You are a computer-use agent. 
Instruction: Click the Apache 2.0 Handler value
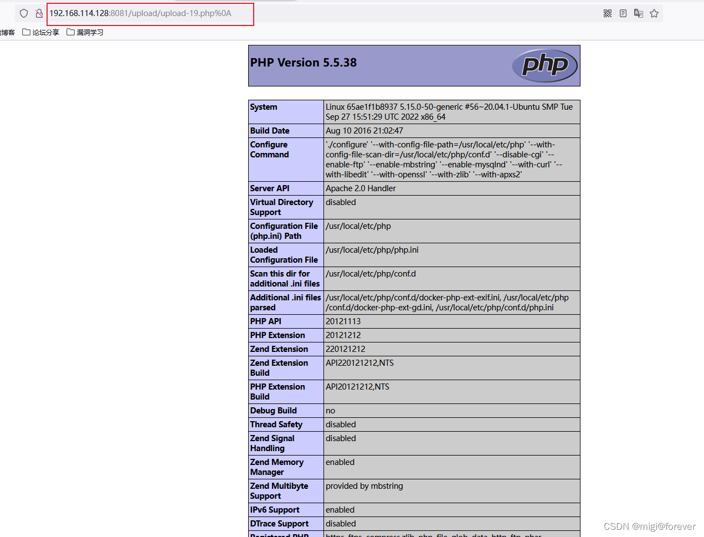[361, 188]
